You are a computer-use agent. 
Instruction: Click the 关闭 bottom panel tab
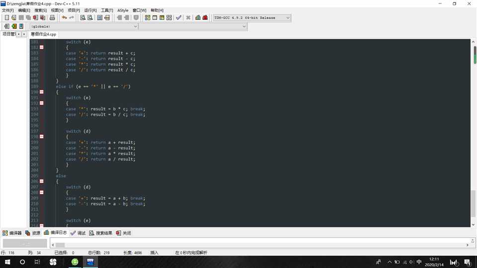(124, 233)
